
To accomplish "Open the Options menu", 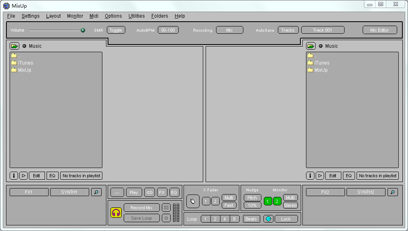I will pyautogui.click(x=113, y=16).
